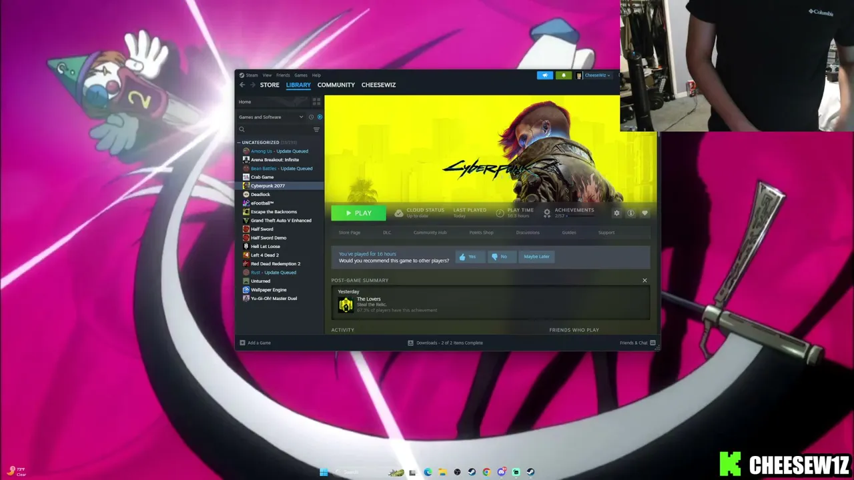Open Google Chrome from the taskbar
The height and width of the screenshot is (480, 854).
coord(486,473)
